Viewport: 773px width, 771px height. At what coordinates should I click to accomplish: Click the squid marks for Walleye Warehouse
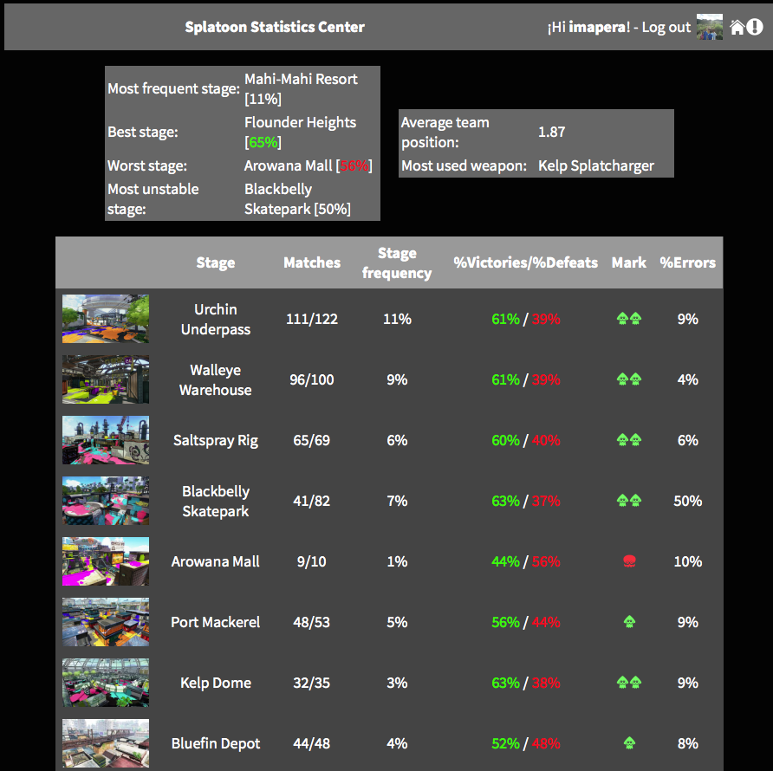pos(629,379)
